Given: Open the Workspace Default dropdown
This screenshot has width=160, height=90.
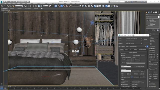Looking at the screenshot, I should [23, 2].
